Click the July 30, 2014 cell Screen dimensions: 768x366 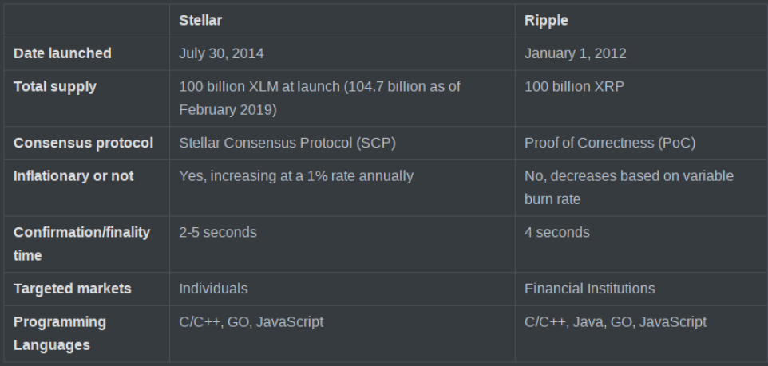pos(221,53)
